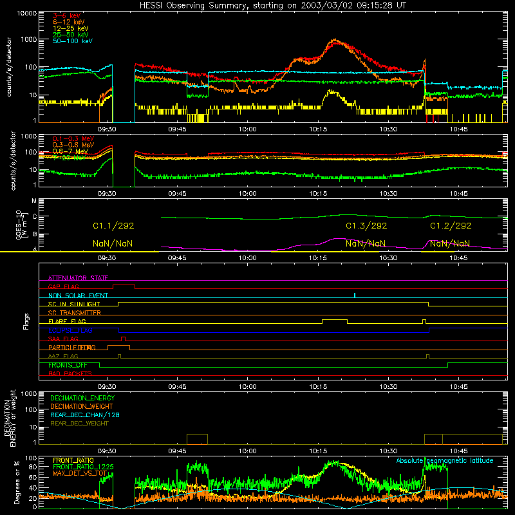Select the 50-100 keV legend label
The image size is (515, 515).
pos(73,41)
